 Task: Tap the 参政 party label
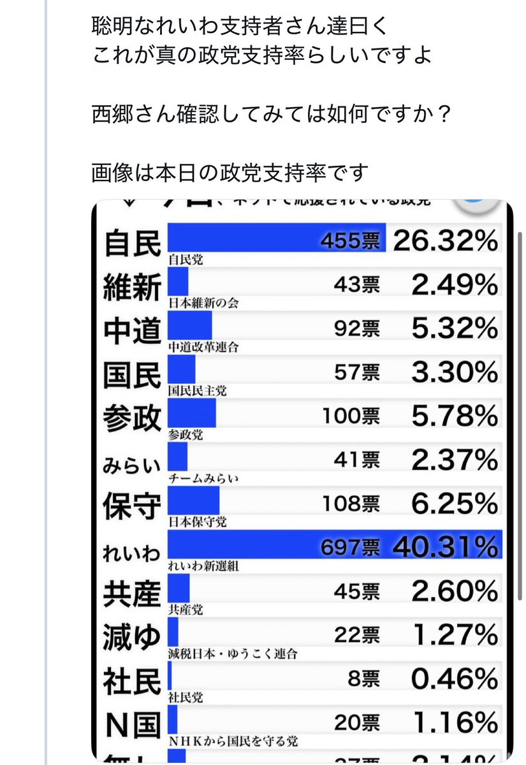(x=132, y=417)
